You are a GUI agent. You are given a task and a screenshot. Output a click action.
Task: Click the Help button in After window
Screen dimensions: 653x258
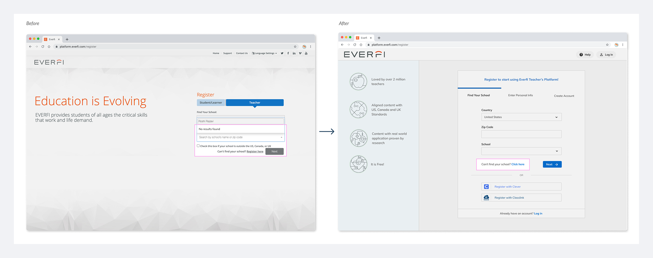click(585, 55)
